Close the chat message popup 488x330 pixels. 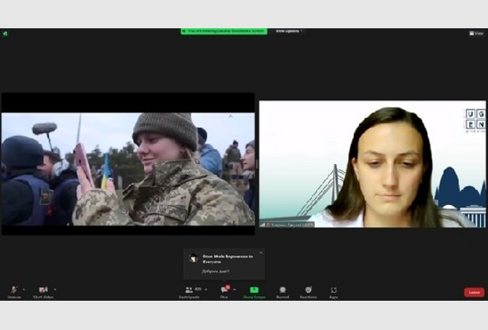[x=261, y=252]
